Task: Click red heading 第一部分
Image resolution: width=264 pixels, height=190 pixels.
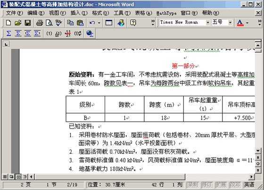Action: 183,66
